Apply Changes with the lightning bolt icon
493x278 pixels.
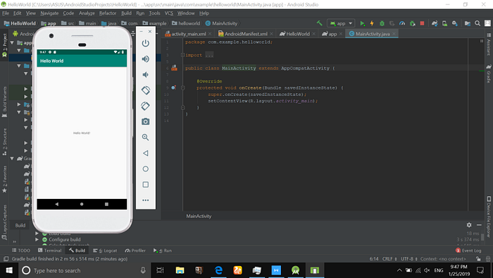372,23
